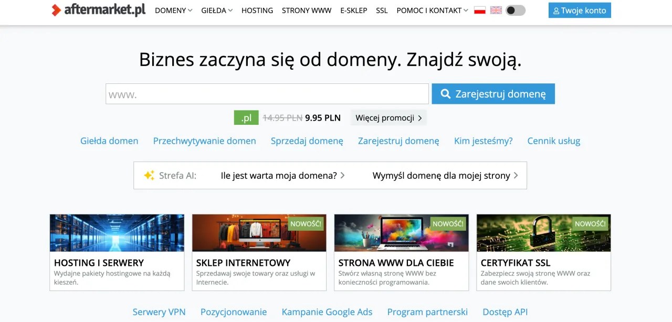
Task: Click the chevron after Wymyśl domenę dla mojej strony
Action: pos(517,175)
